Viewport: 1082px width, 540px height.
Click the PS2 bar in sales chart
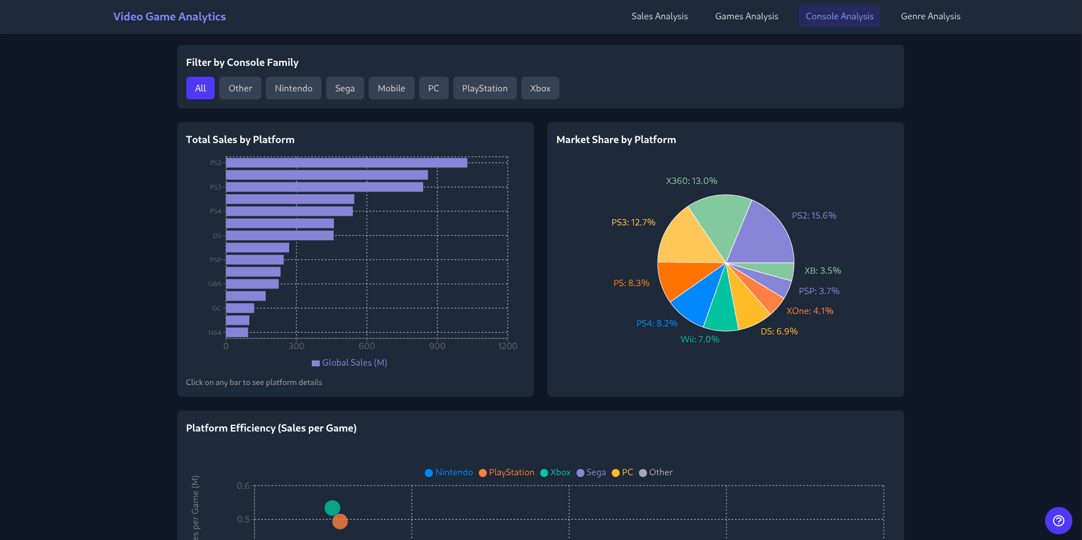(x=346, y=163)
